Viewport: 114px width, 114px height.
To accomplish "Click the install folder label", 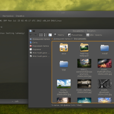I will point(105,54).
